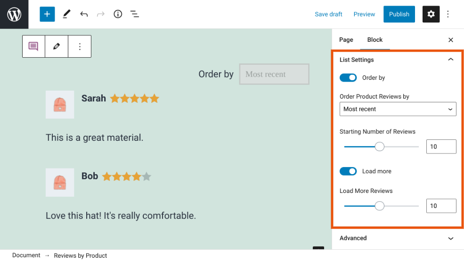Open the Details info icon

coord(118,14)
